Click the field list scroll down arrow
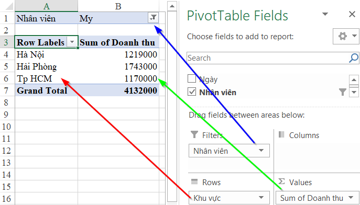 click(x=354, y=92)
